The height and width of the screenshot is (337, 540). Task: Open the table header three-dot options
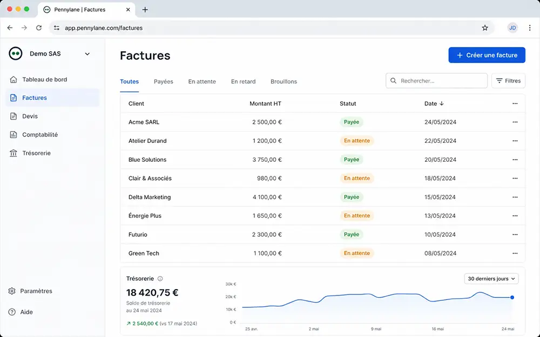515,104
